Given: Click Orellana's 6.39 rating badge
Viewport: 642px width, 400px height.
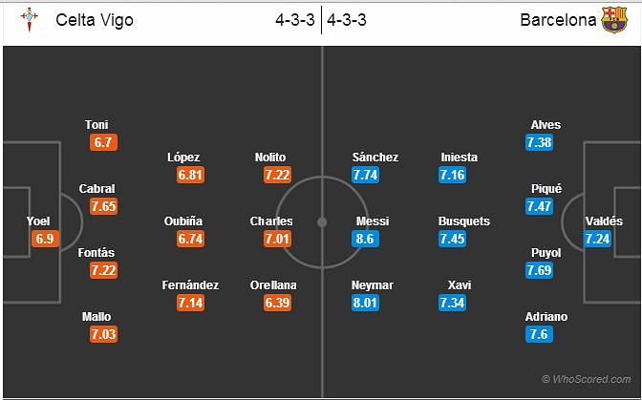Looking at the screenshot, I should 278,303.
